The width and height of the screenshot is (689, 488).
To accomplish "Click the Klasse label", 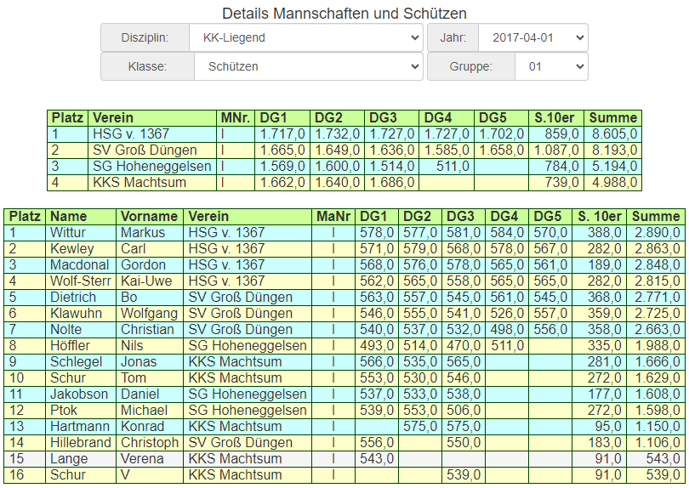I will click(147, 66).
